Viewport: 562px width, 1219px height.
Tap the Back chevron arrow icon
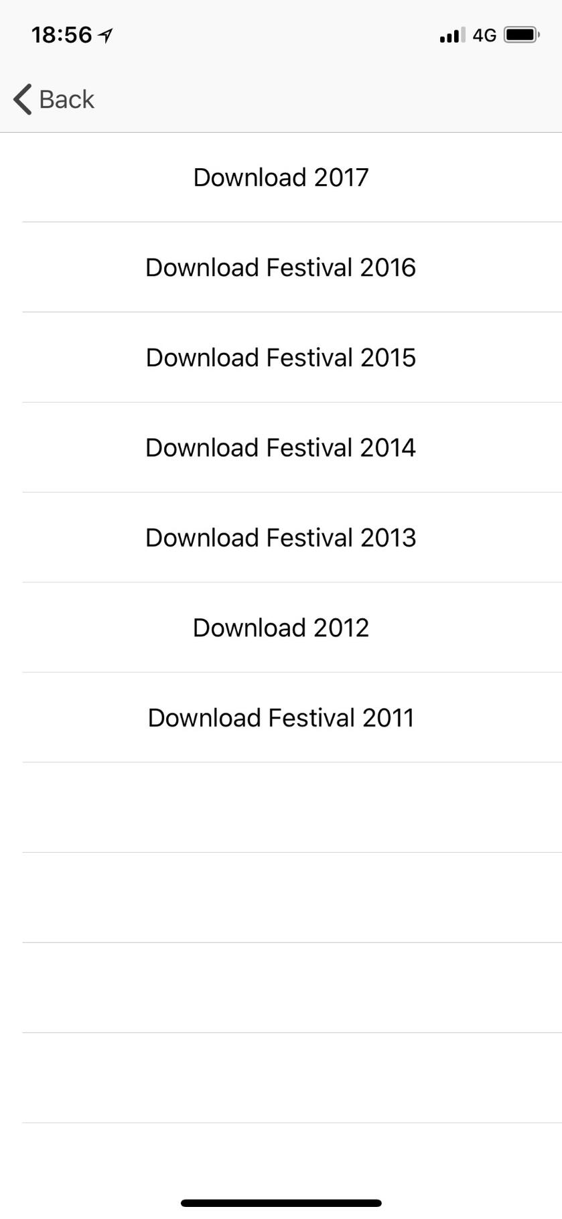click(23, 99)
